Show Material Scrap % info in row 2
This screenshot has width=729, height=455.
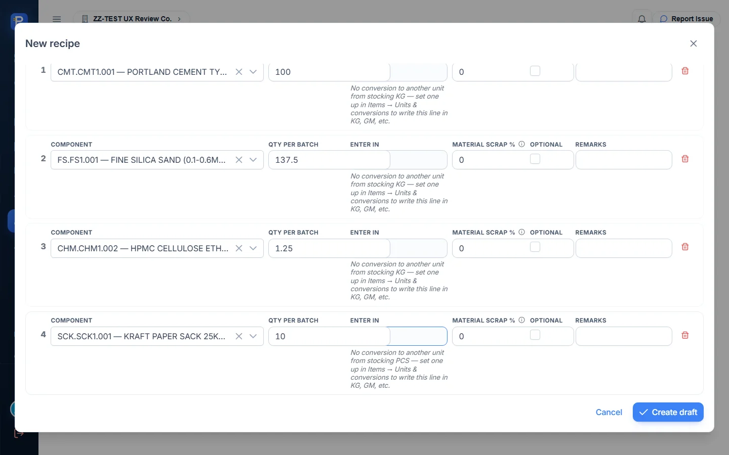pos(521,144)
